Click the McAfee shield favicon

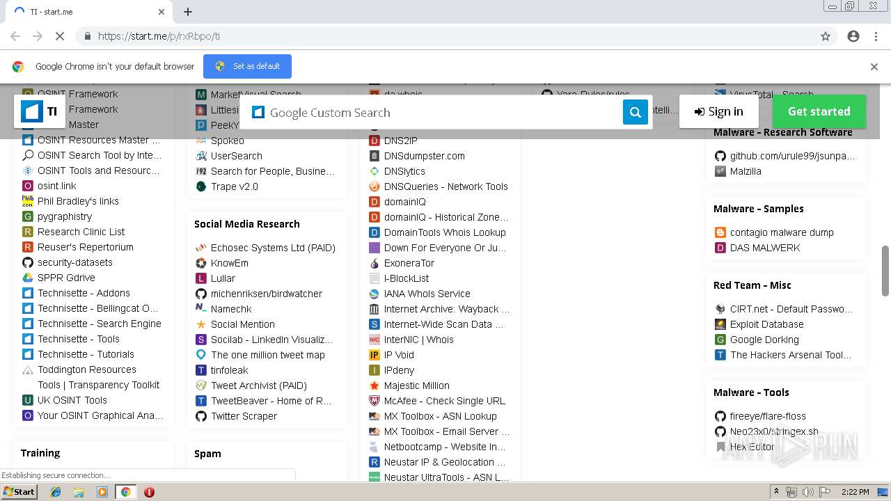coord(374,401)
